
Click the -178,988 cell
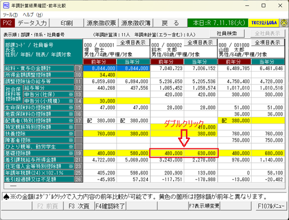point(200,180)
